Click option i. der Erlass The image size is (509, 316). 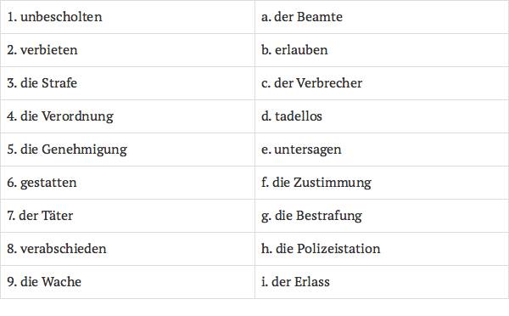295,282
